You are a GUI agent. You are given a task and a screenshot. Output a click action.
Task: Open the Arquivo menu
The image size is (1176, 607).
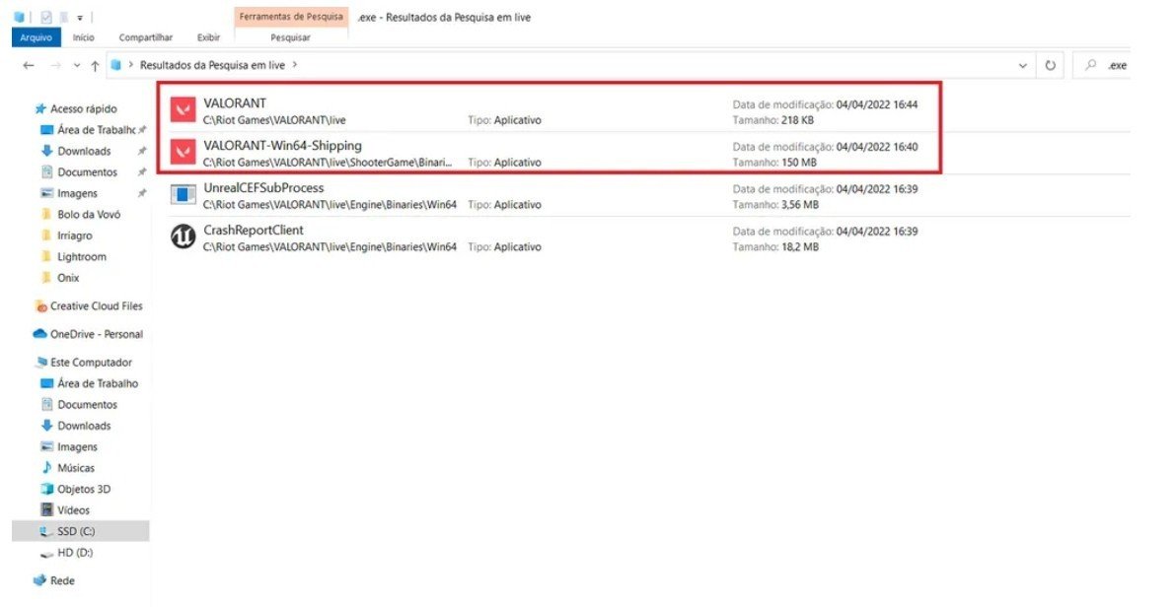coord(36,37)
